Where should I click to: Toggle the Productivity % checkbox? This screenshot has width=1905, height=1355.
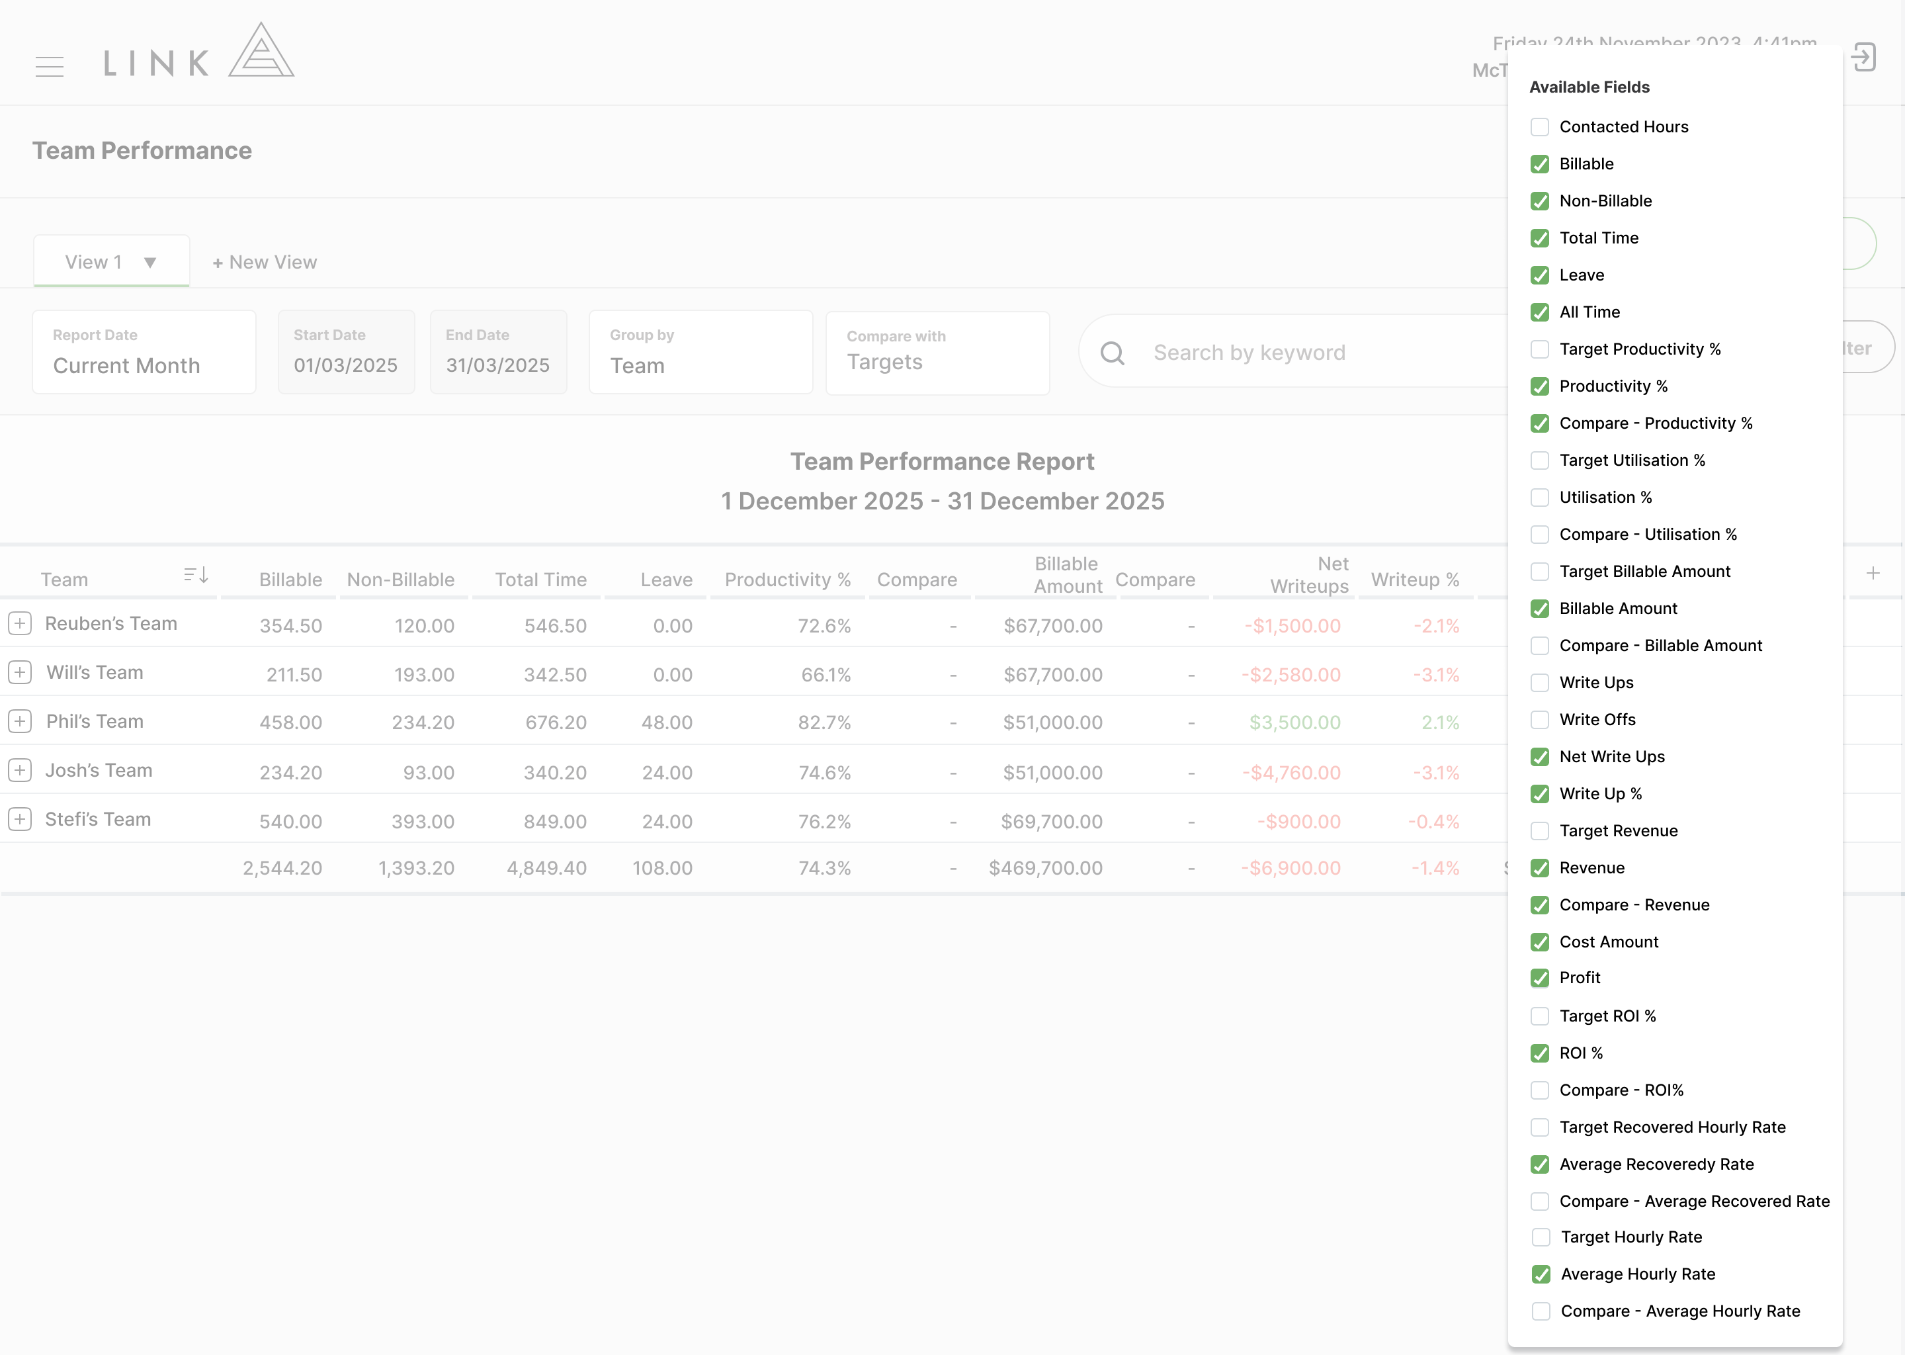[1540, 386]
